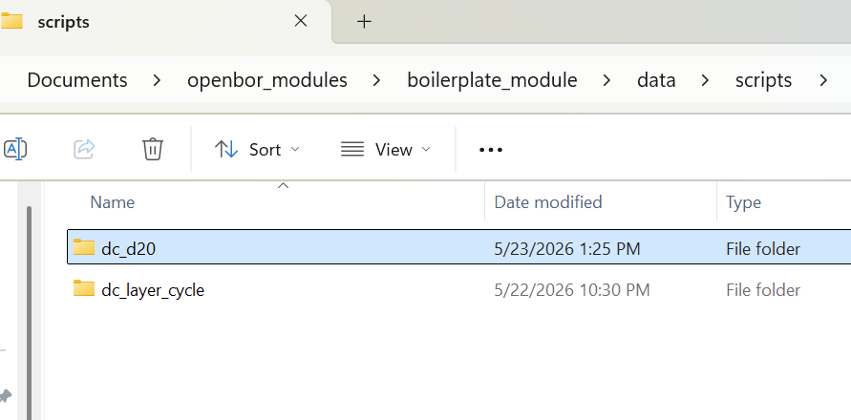Close the scripts tab
The width and height of the screenshot is (851, 420).
click(x=300, y=21)
